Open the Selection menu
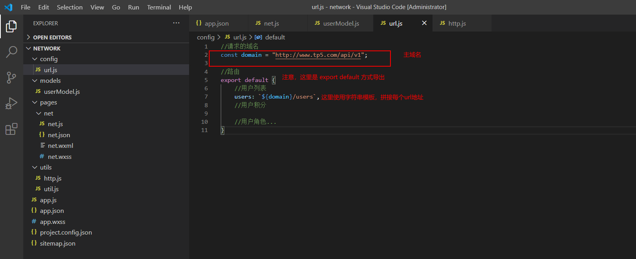The height and width of the screenshot is (259, 636). (x=70, y=7)
